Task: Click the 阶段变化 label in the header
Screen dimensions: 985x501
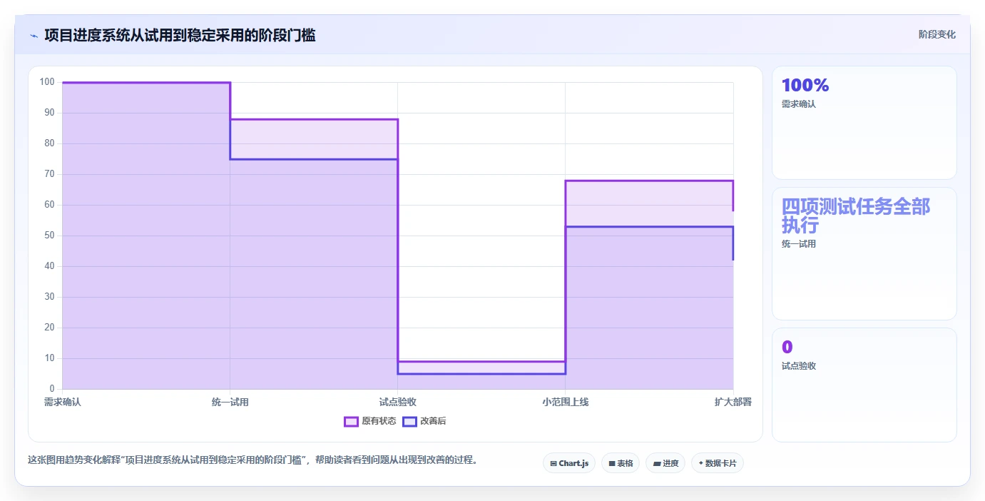Action: (936, 34)
